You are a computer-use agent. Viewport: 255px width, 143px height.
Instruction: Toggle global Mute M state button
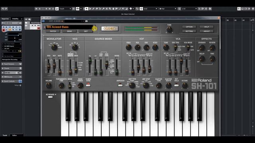(36, 9)
